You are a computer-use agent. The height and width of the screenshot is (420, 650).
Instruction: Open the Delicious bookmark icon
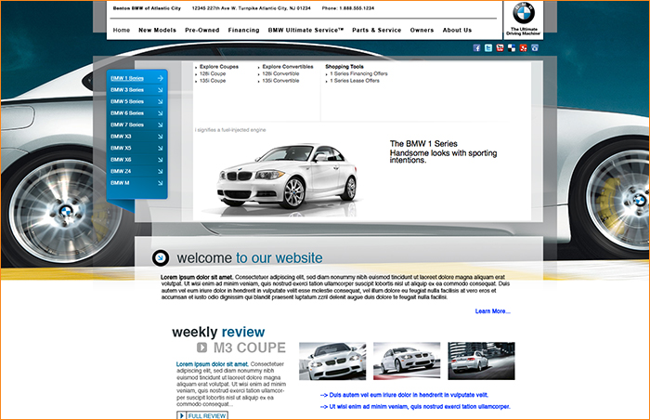[x=512, y=48]
